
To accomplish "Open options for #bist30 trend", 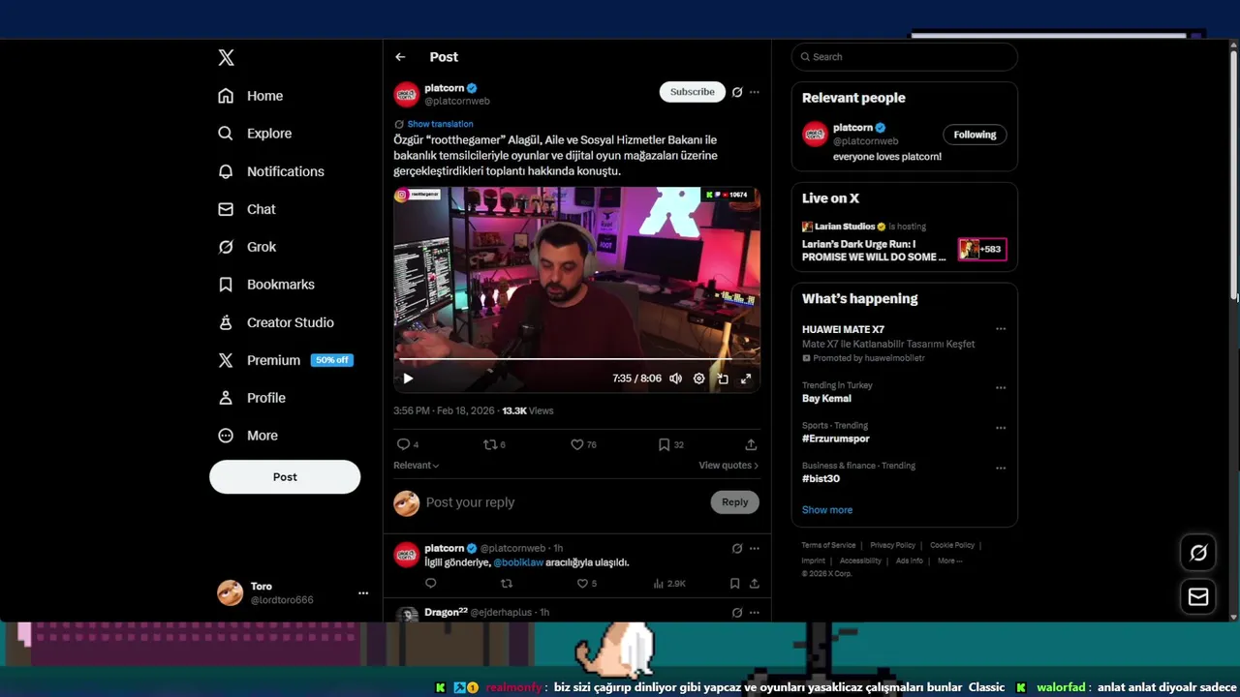I will (1001, 469).
